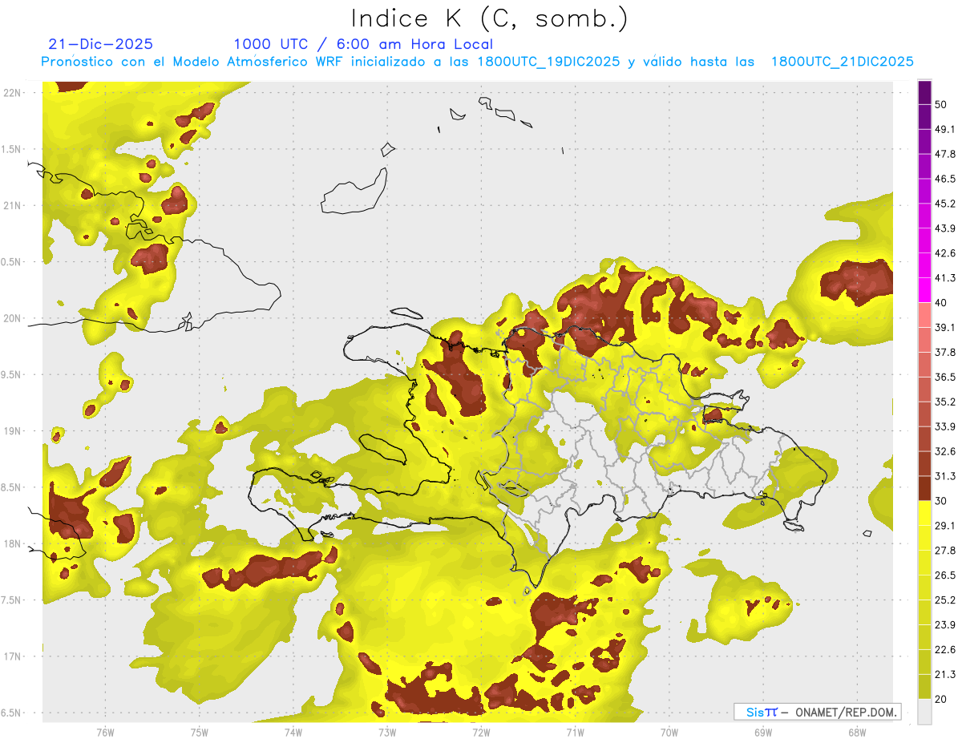962x743 pixels.
Task: Click the '19N' latitude label
Action: 12,430
